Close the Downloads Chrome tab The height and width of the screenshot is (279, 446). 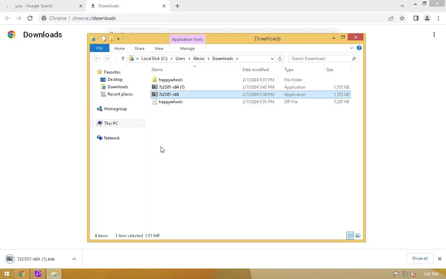tap(164, 6)
